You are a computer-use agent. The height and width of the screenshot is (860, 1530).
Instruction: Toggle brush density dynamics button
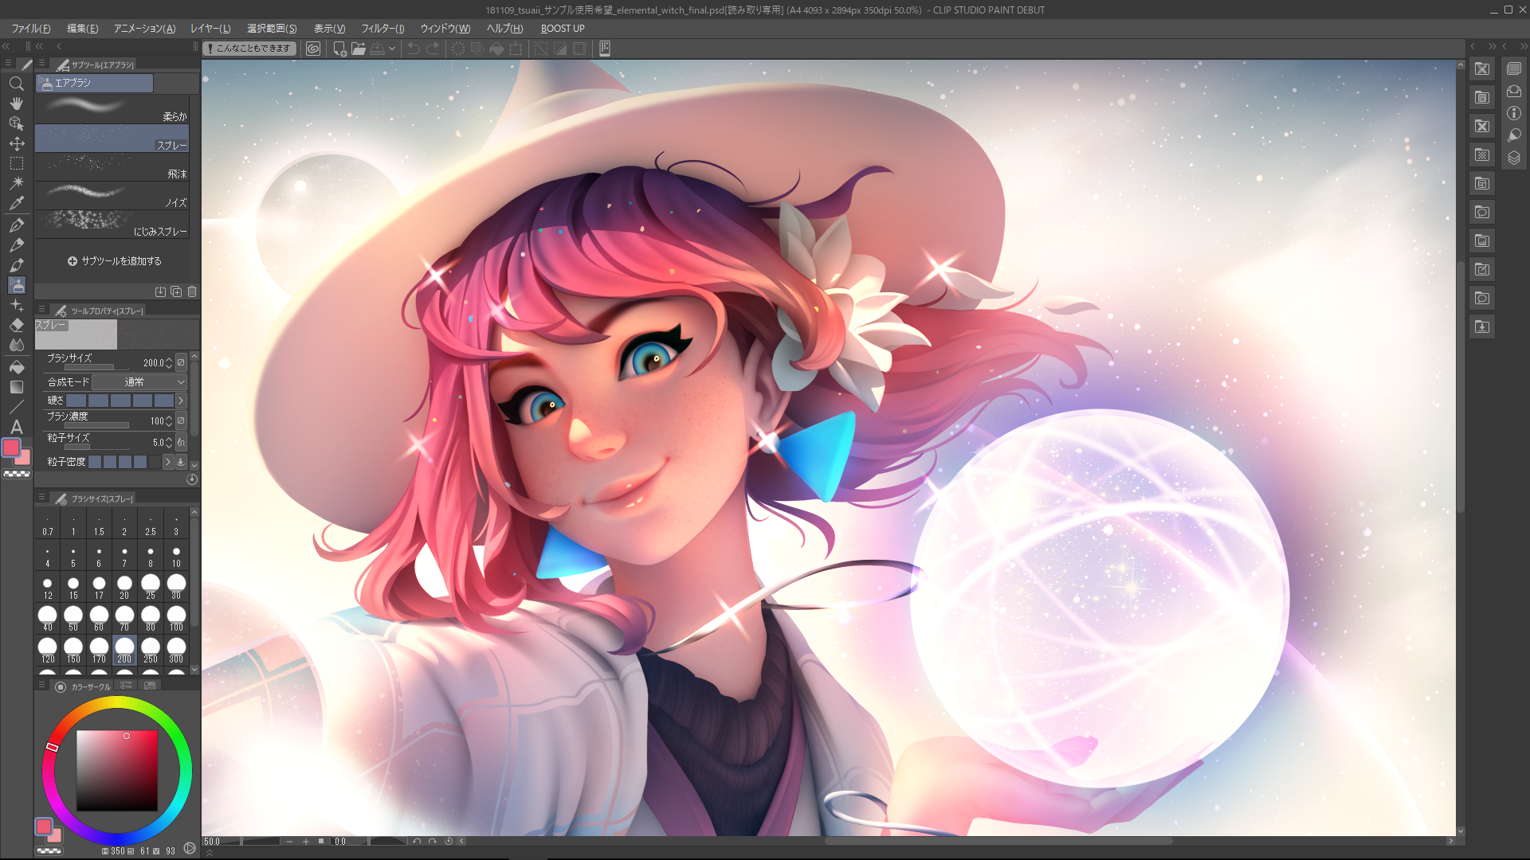coord(181,420)
